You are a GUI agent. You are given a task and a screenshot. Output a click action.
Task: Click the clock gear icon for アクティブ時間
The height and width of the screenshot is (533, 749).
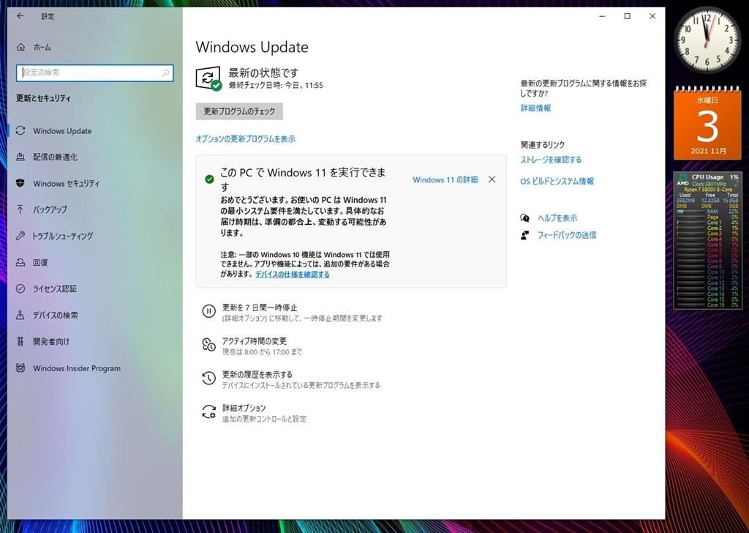[208, 345]
